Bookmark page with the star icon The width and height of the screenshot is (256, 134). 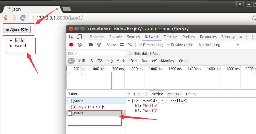coord(254,18)
